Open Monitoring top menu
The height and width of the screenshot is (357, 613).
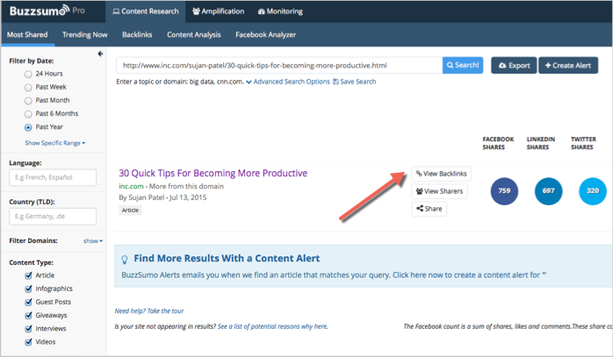(280, 11)
